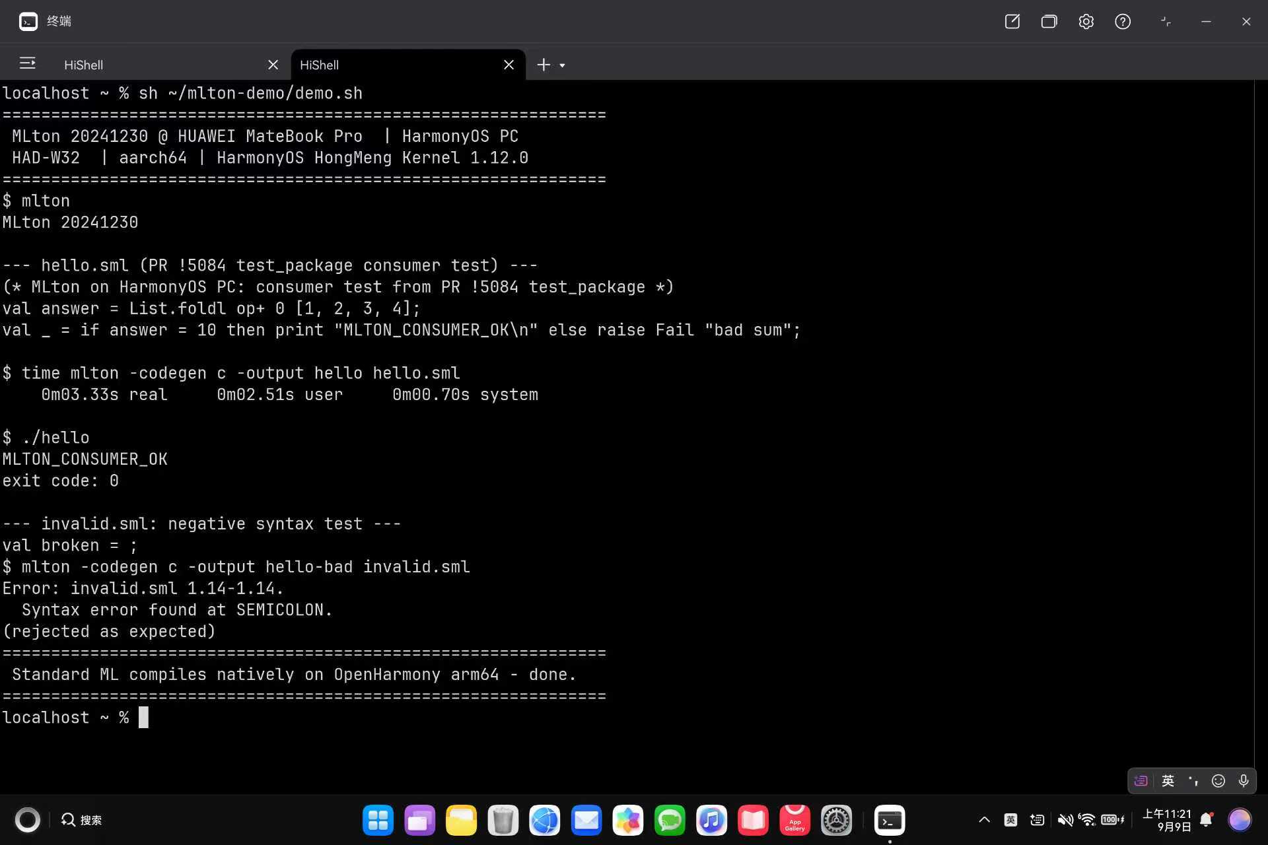
Task: Click the 'Syntax error found at SEMICOLON.' line
Action: coord(177,610)
